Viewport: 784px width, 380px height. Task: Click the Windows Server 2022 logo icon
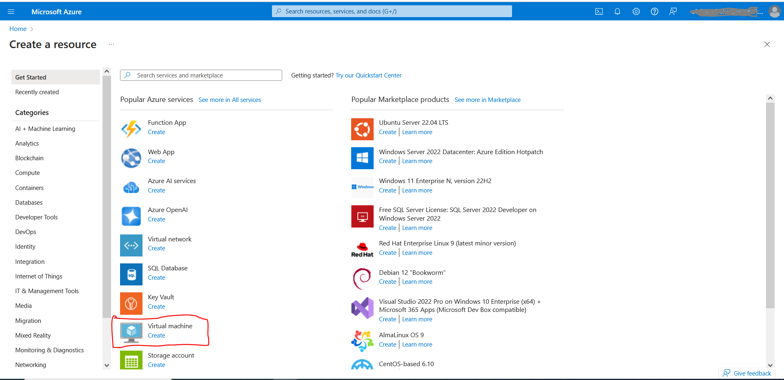click(x=362, y=158)
